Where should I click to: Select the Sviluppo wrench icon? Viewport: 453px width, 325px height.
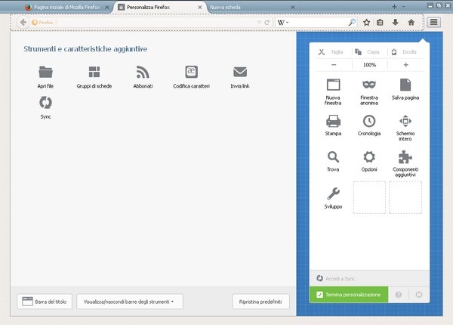333,193
